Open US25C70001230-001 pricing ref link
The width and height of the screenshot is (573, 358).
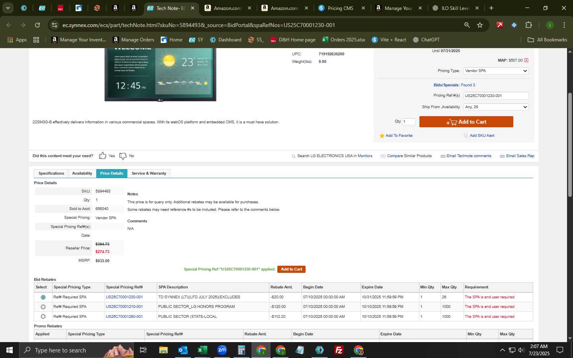[x=124, y=297]
